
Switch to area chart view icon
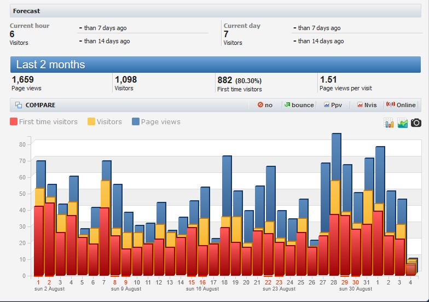(403, 123)
